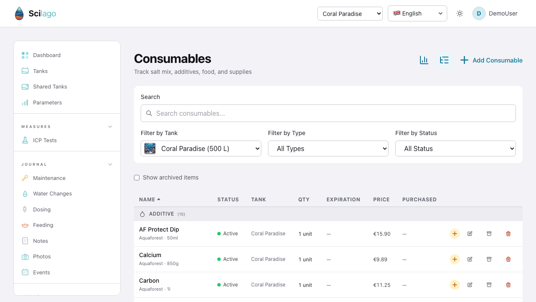Open ICP Tests page
Image resolution: width=536 pixels, height=302 pixels.
pyautogui.click(x=67, y=141)
